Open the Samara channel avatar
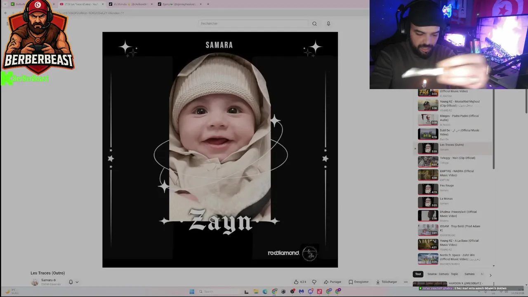Image resolution: width=528 pixels, height=297 pixels. (35, 282)
